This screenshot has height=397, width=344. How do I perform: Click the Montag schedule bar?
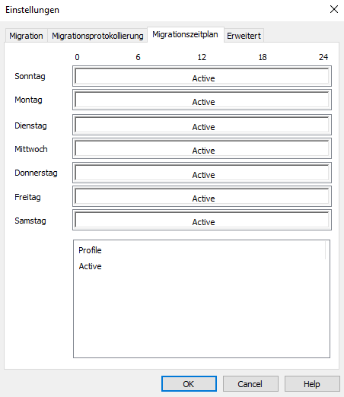202,100
